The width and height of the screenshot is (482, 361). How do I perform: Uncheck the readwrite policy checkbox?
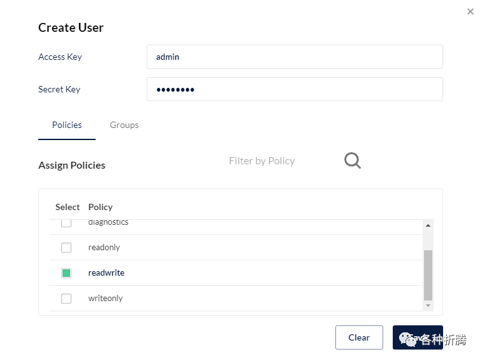click(66, 273)
